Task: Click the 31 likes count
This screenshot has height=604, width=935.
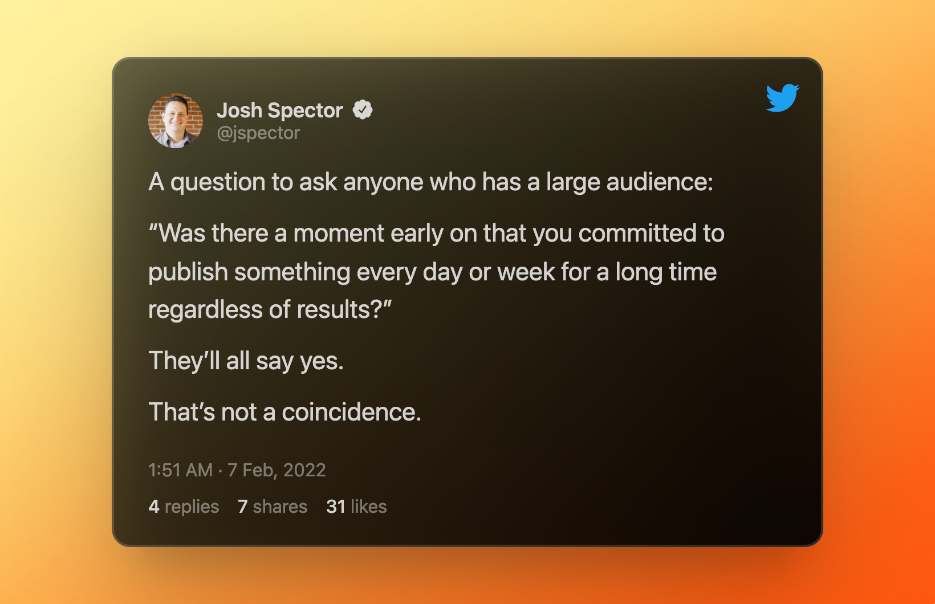Action: pos(356,506)
